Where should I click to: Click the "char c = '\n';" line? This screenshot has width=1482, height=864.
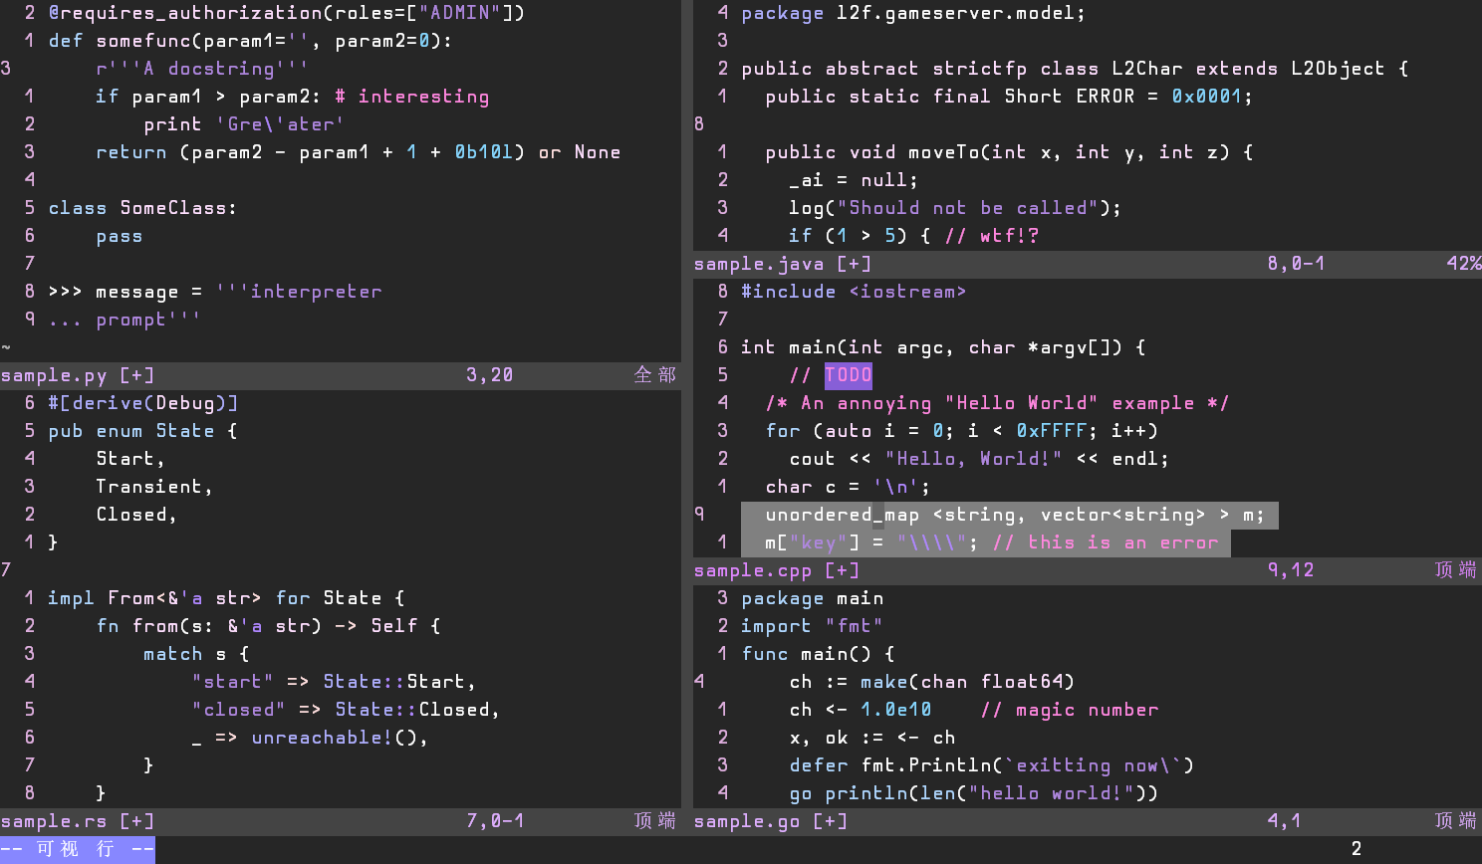click(x=849, y=487)
